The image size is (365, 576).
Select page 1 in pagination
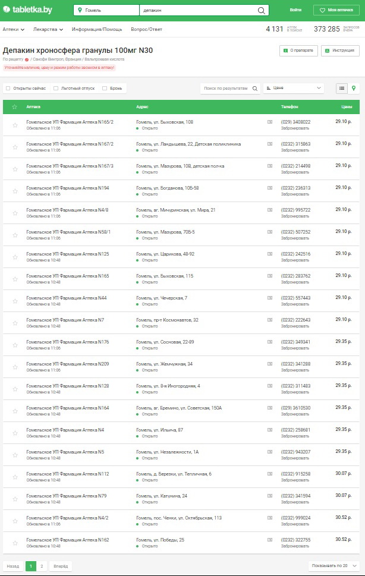[31, 566]
